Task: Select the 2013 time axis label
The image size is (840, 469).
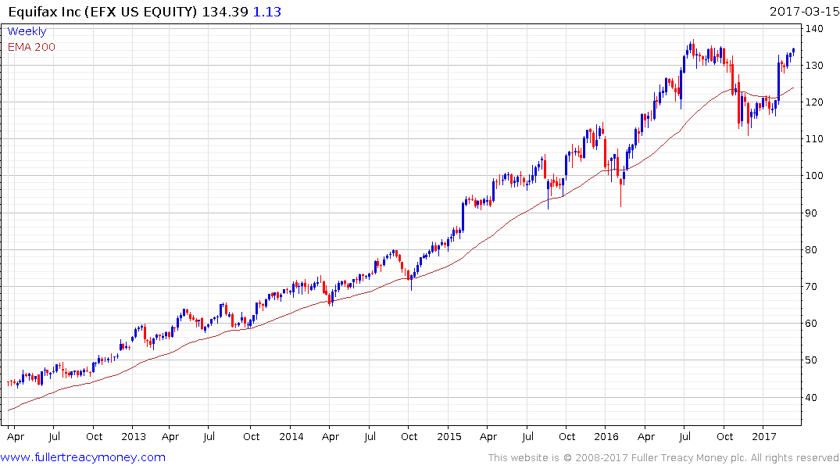Action: (134, 436)
